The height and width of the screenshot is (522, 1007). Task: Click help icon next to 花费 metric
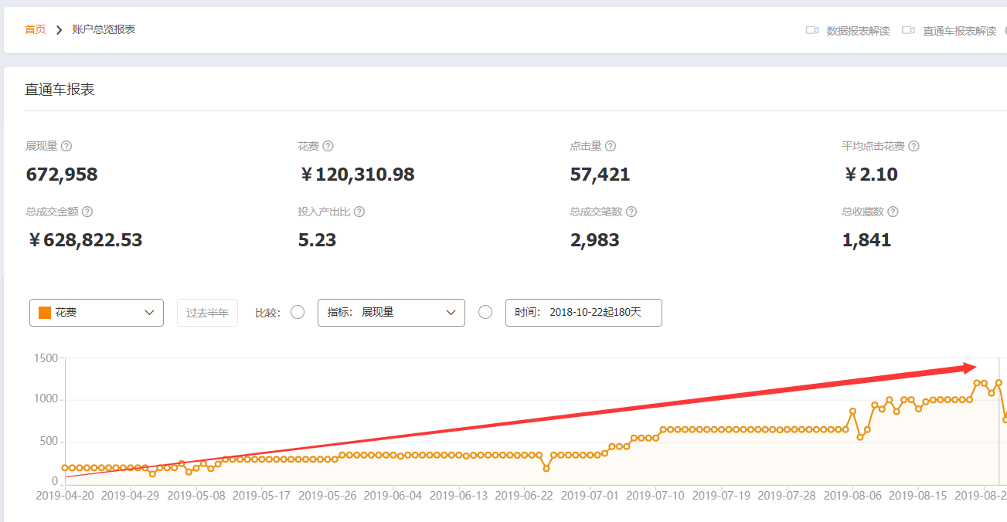point(328,147)
